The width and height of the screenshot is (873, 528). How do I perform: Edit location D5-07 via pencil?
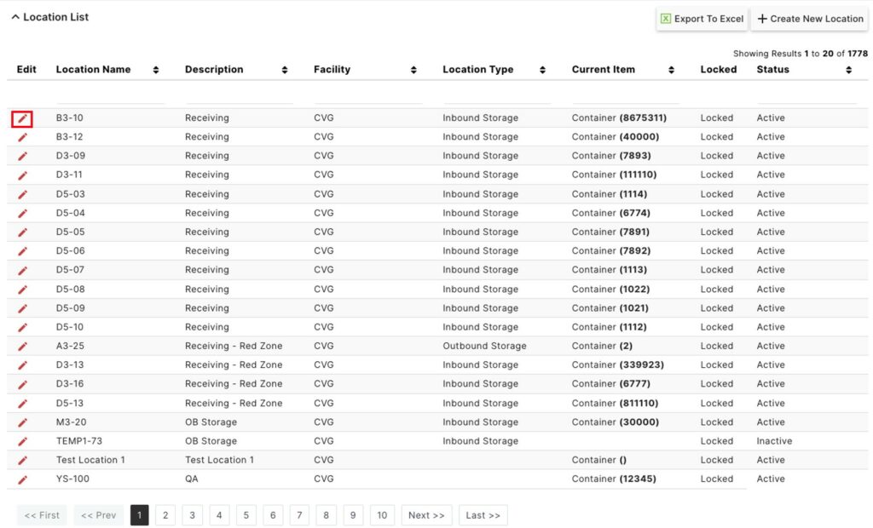point(22,271)
